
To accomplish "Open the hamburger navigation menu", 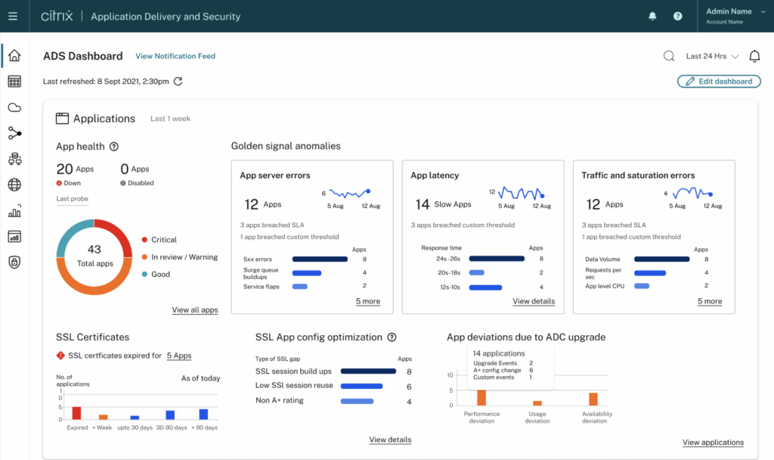I will [13, 16].
